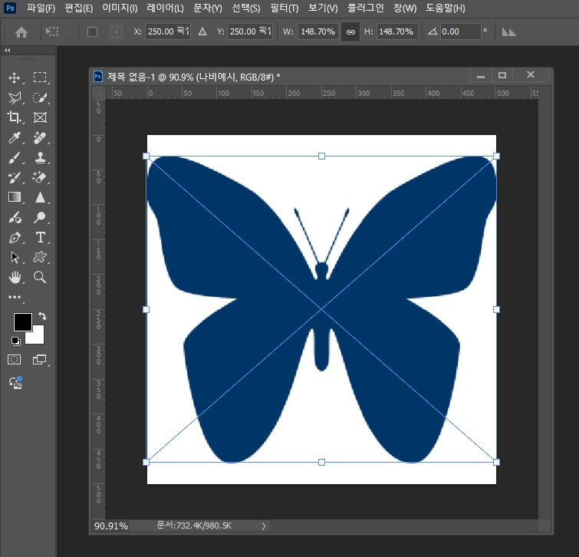The height and width of the screenshot is (557, 579).
Task: Open the 창(W) menu
Action: coord(405,8)
